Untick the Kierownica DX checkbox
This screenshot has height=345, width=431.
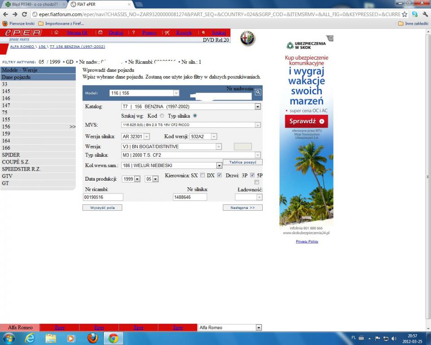coord(220,175)
